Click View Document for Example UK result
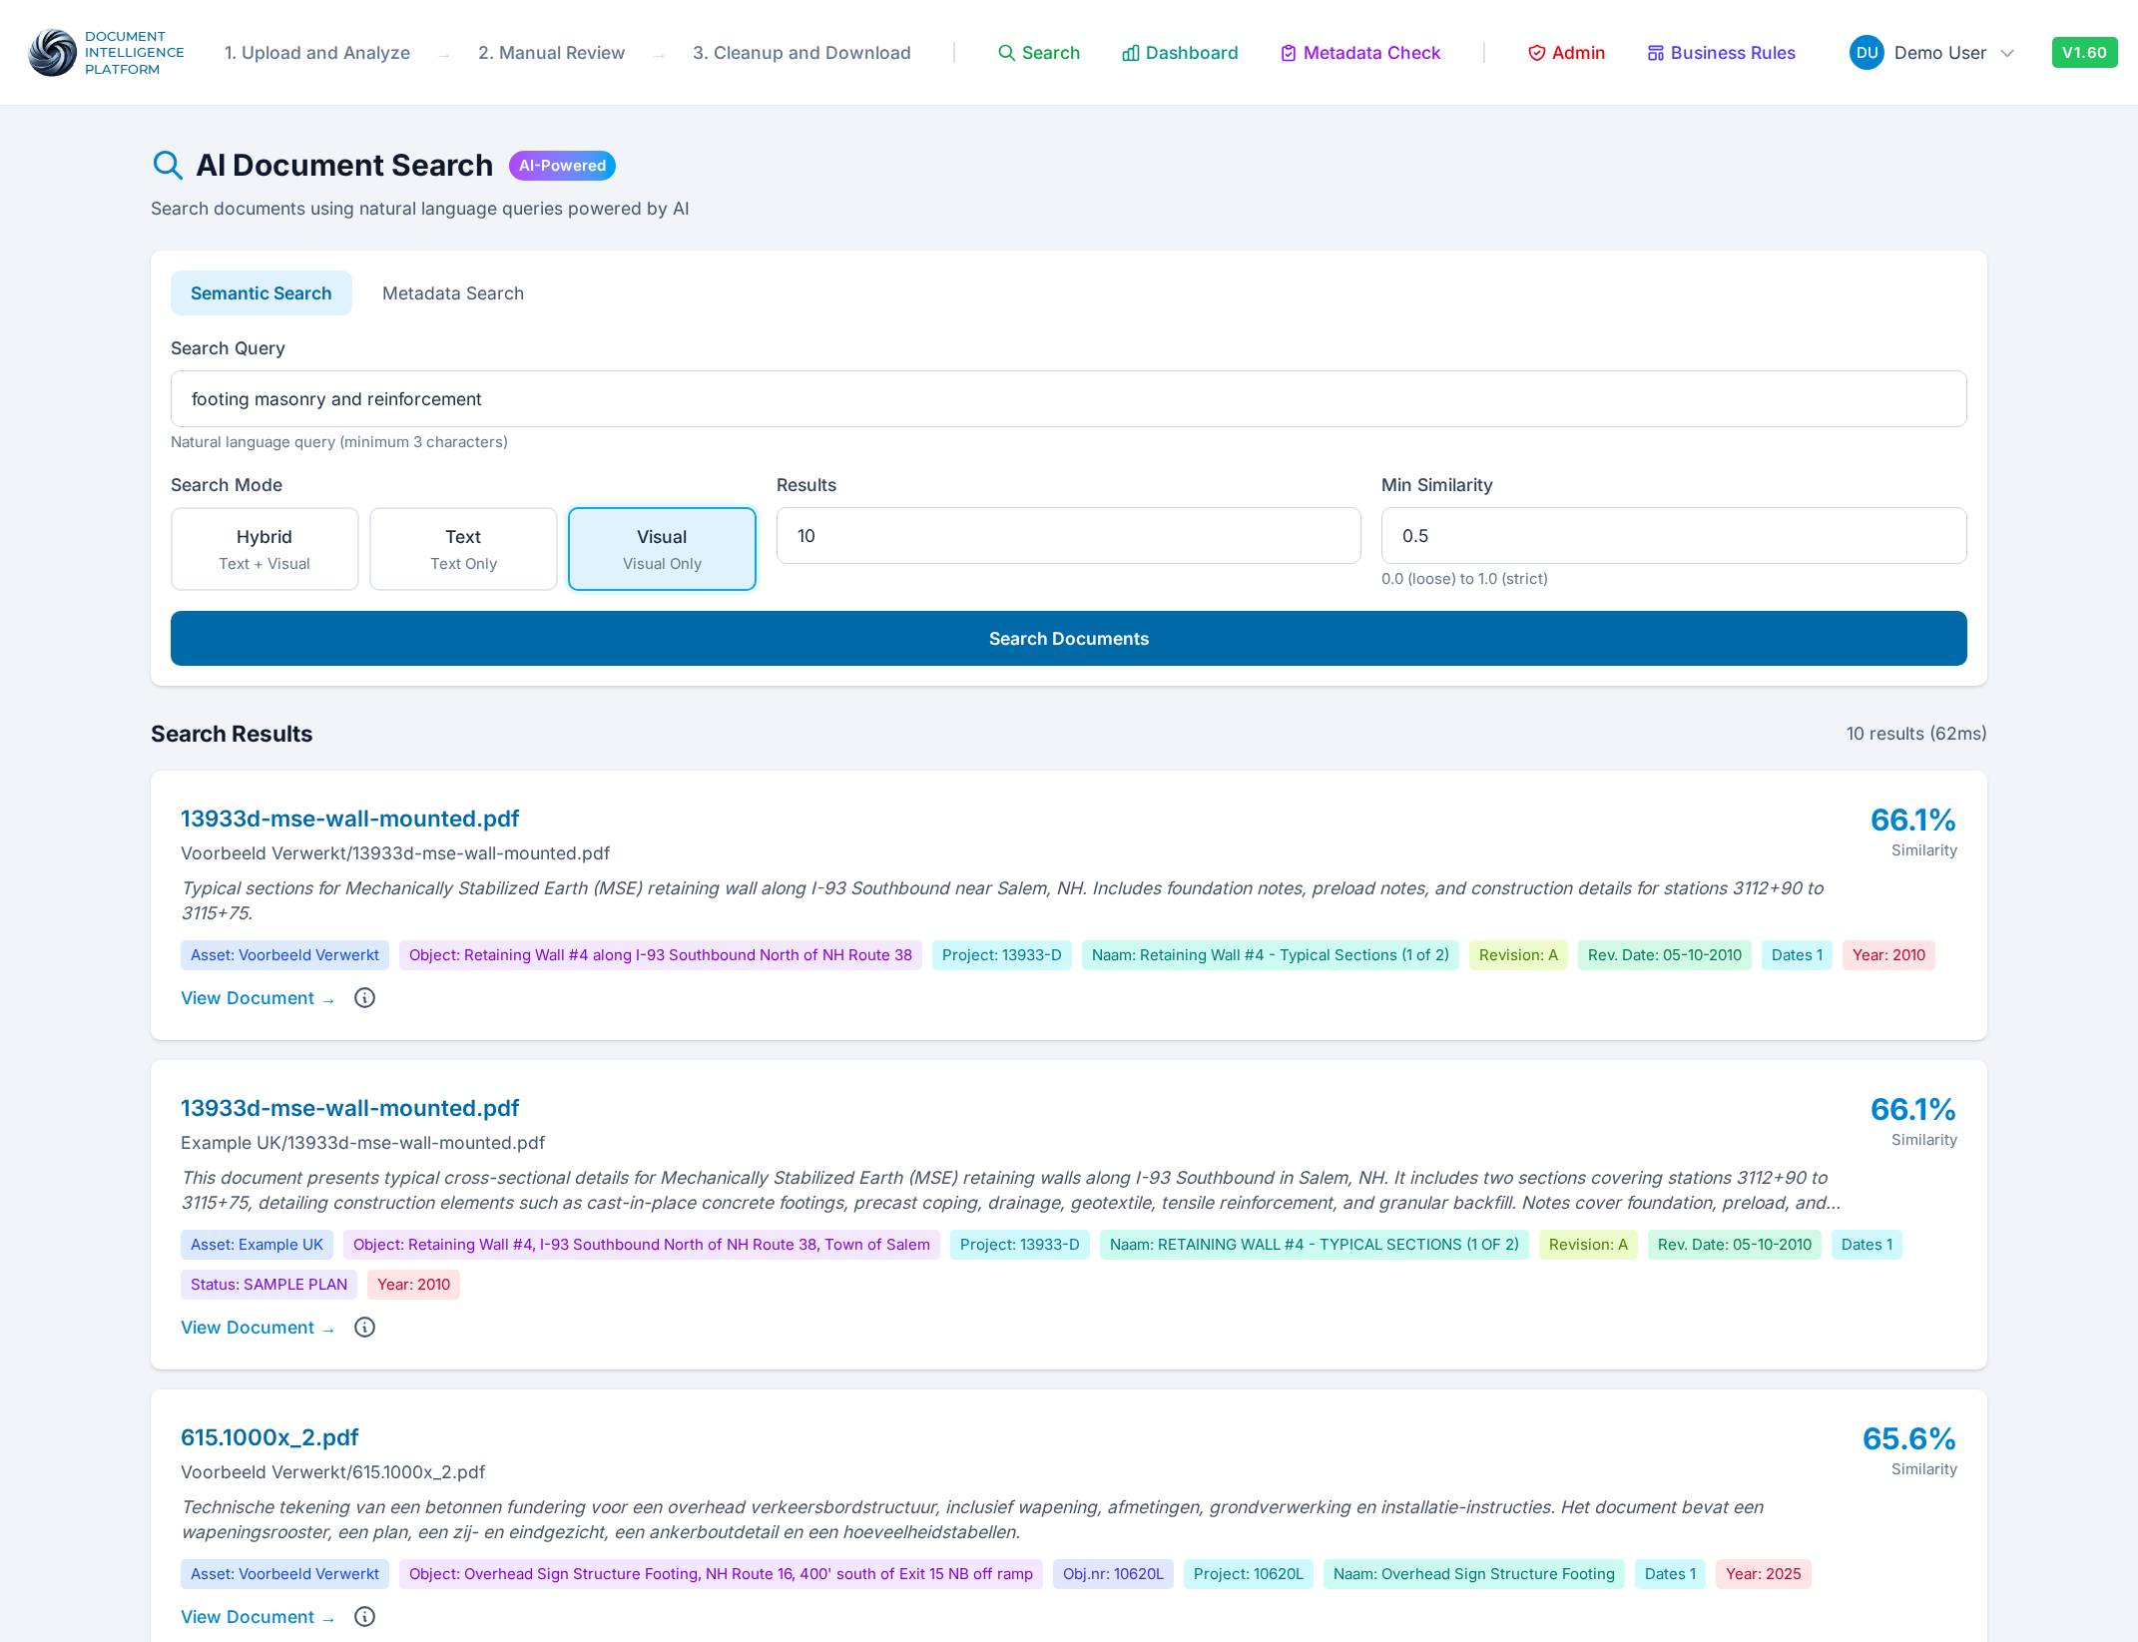Image resolution: width=2138 pixels, height=1642 pixels. pos(258,1328)
